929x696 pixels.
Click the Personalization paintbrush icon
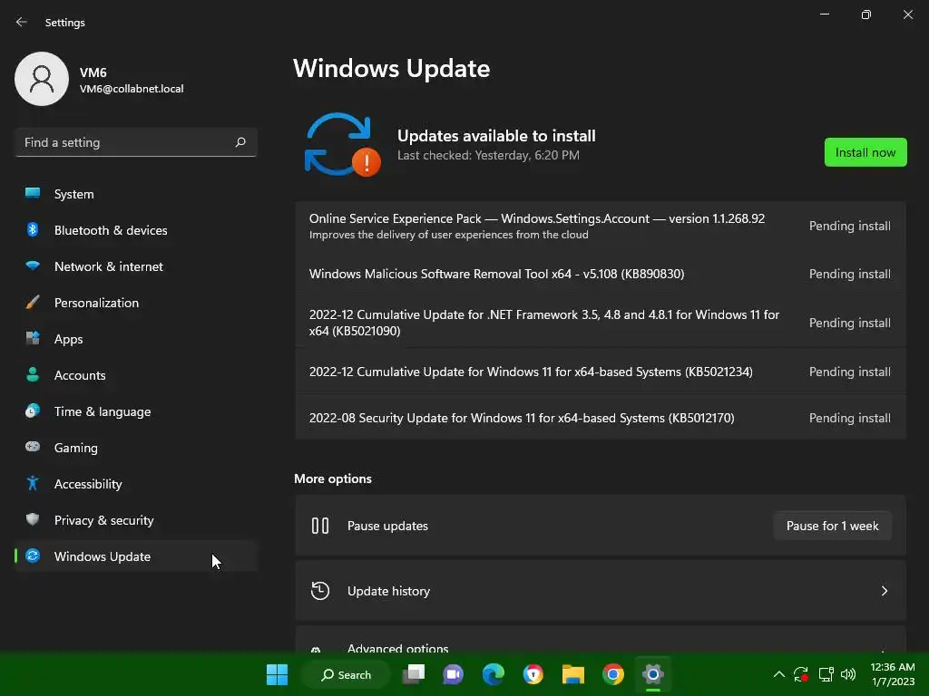pos(33,303)
